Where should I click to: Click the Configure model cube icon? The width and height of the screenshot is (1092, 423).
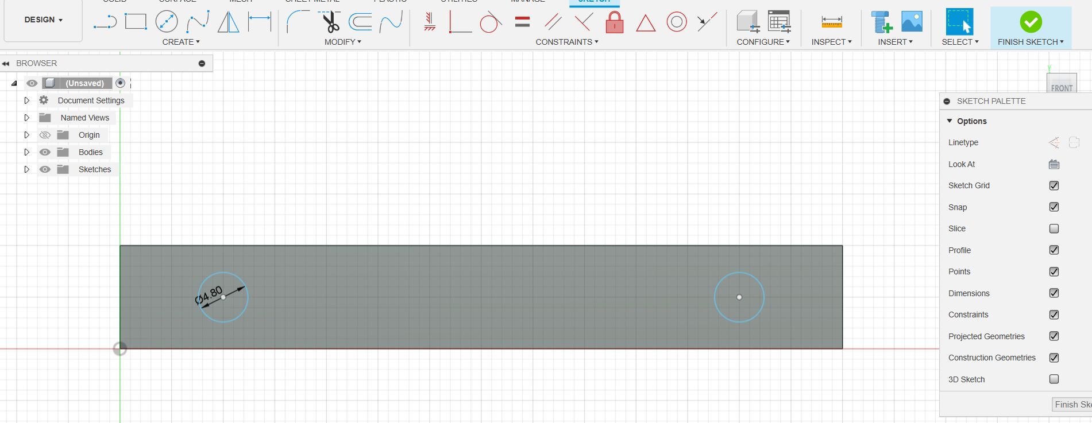(x=748, y=21)
